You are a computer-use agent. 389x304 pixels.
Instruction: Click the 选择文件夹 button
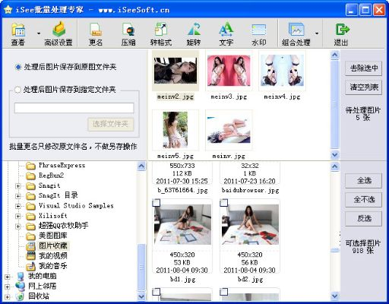point(111,124)
